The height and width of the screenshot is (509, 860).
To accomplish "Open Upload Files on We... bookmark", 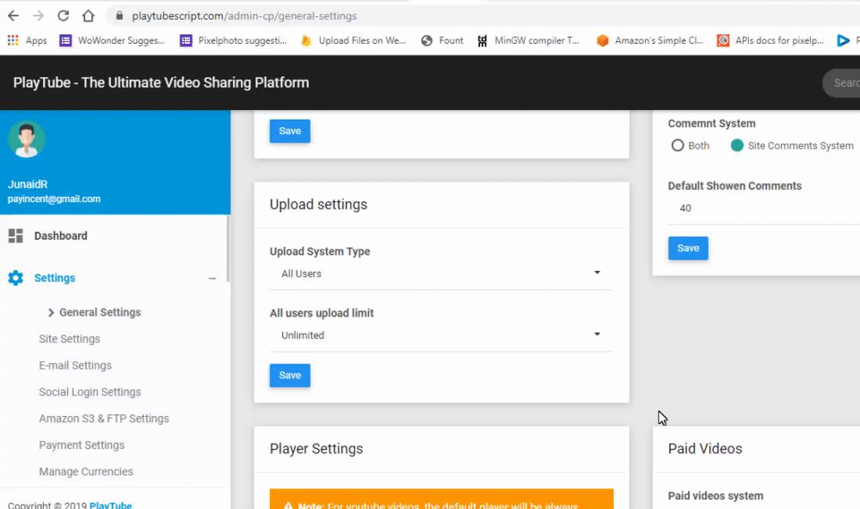I will click(x=353, y=40).
